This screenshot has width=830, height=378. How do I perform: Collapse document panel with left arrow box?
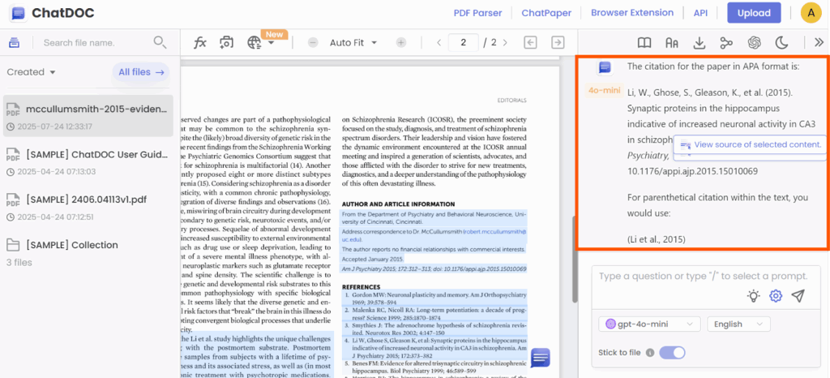pyautogui.click(x=530, y=43)
